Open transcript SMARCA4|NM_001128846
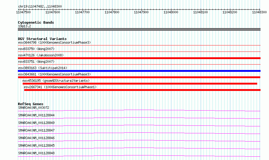Image resolution: width=269 pixels, height=160 pixels. 36,138
